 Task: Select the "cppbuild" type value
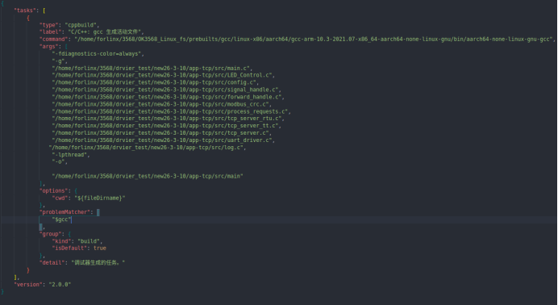pos(81,25)
